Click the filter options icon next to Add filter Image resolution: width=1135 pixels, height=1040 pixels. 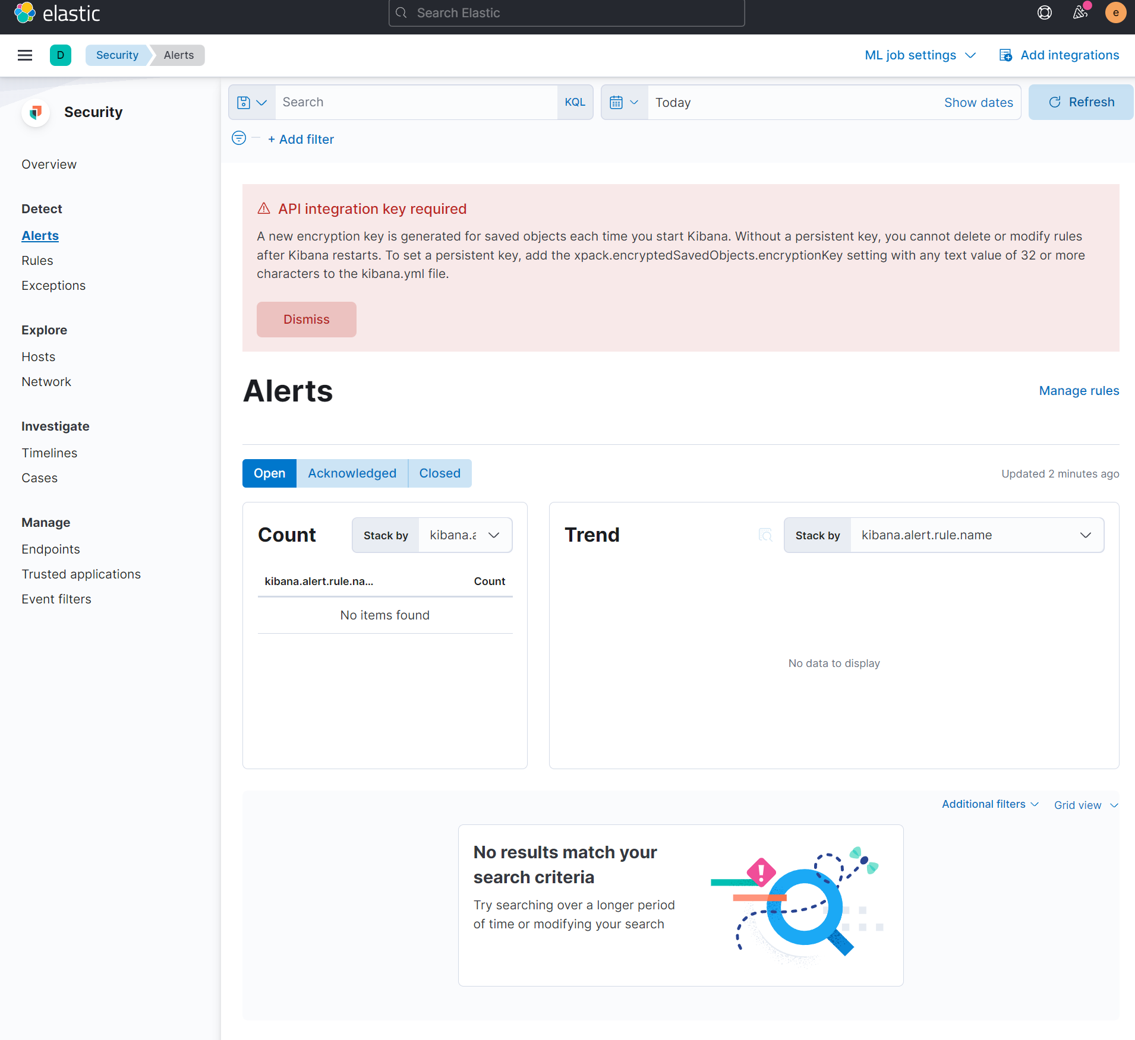[x=238, y=138]
